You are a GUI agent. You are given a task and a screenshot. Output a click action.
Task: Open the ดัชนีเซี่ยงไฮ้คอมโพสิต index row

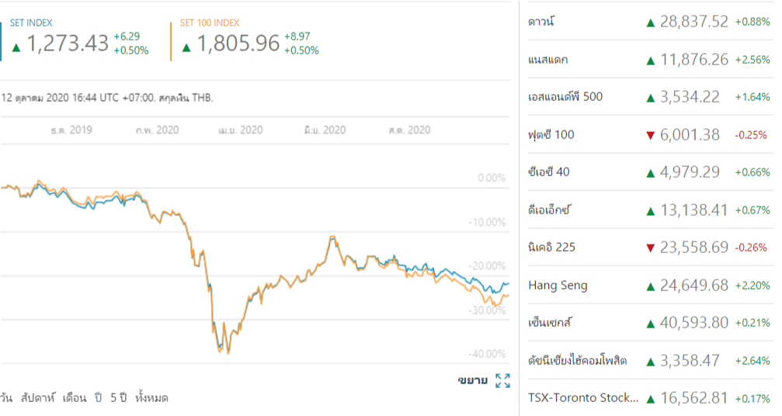click(x=577, y=361)
